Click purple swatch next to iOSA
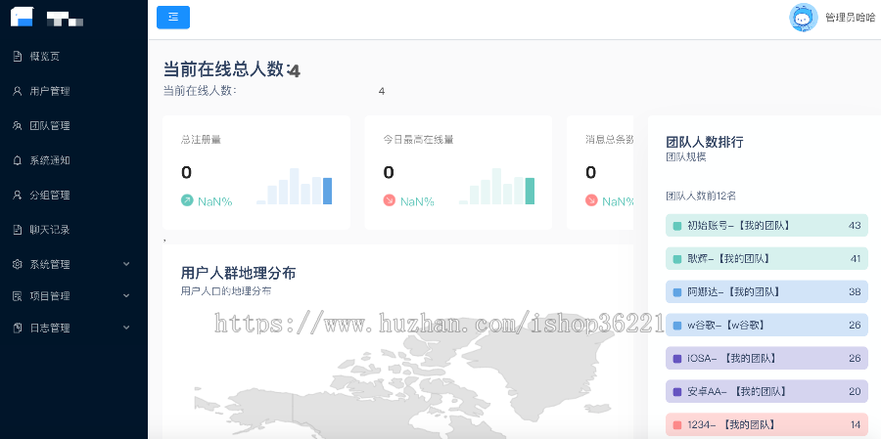This screenshot has height=439, width=881. (677, 358)
